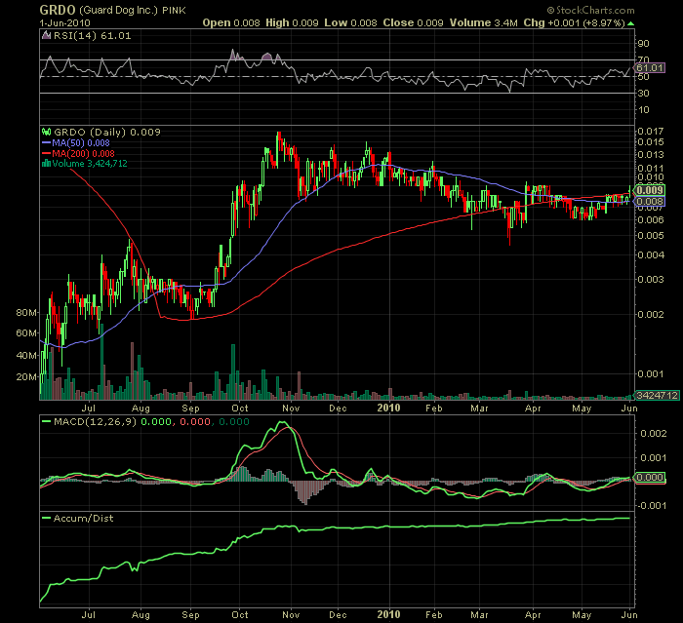Click the Oct label on the price chart's time axis
This screenshot has height=623, width=683.
click(x=240, y=409)
